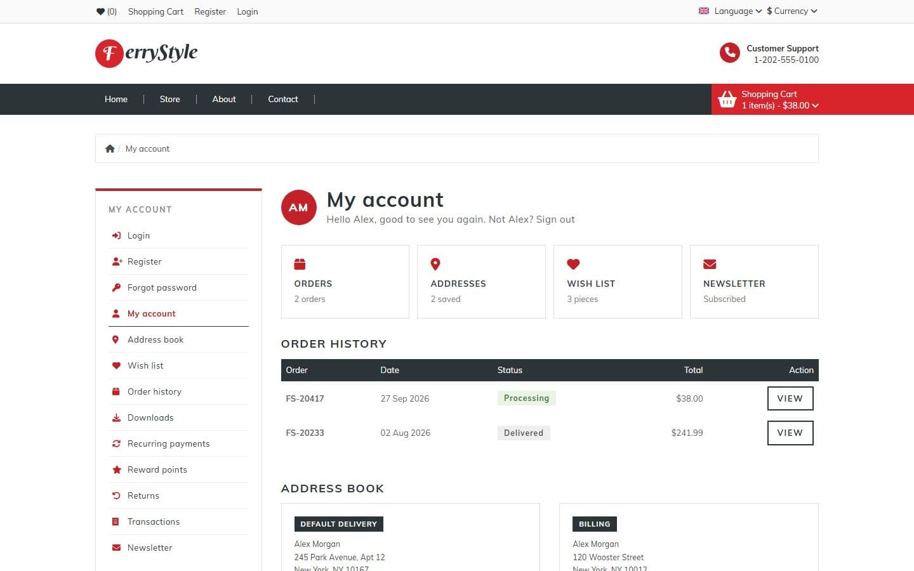914x571 pixels.
Task: Open the Language dropdown
Action: tap(730, 11)
